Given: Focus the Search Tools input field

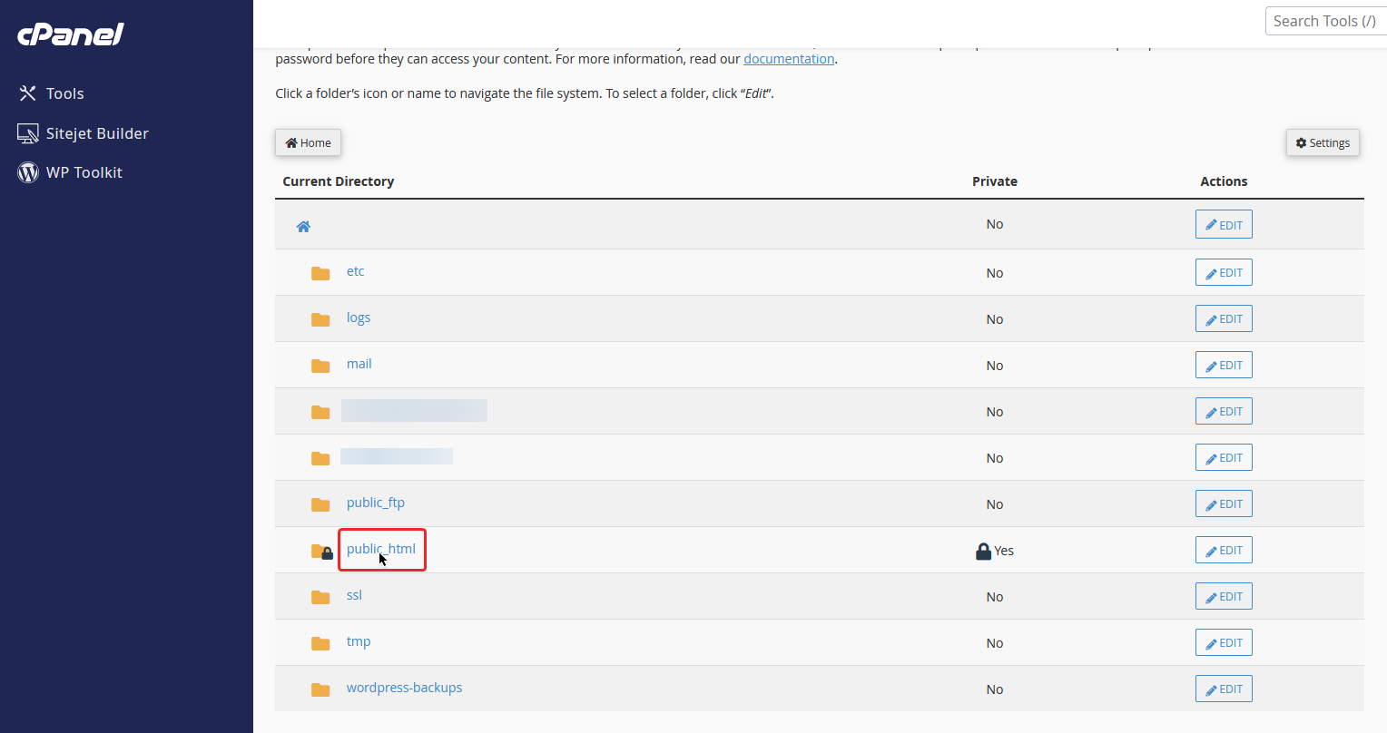Looking at the screenshot, I should point(1323,21).
